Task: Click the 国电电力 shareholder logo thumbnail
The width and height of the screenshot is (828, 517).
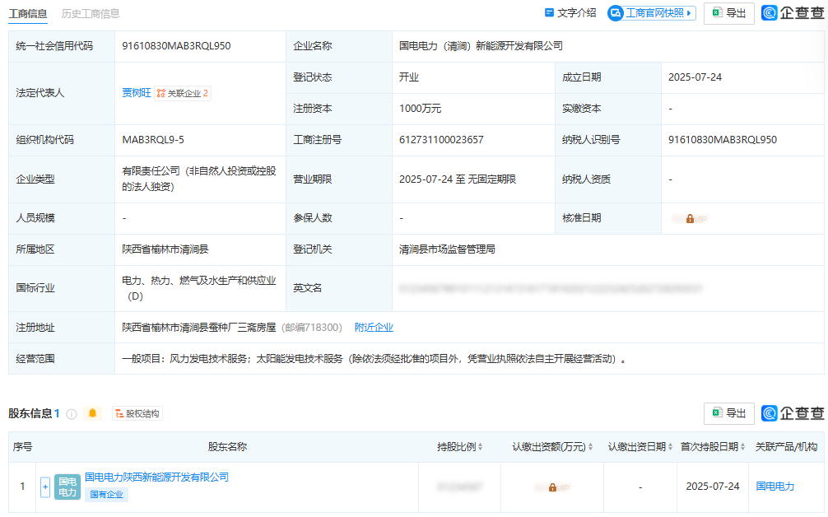Action: pyautogui.click(x=67, y=487)
